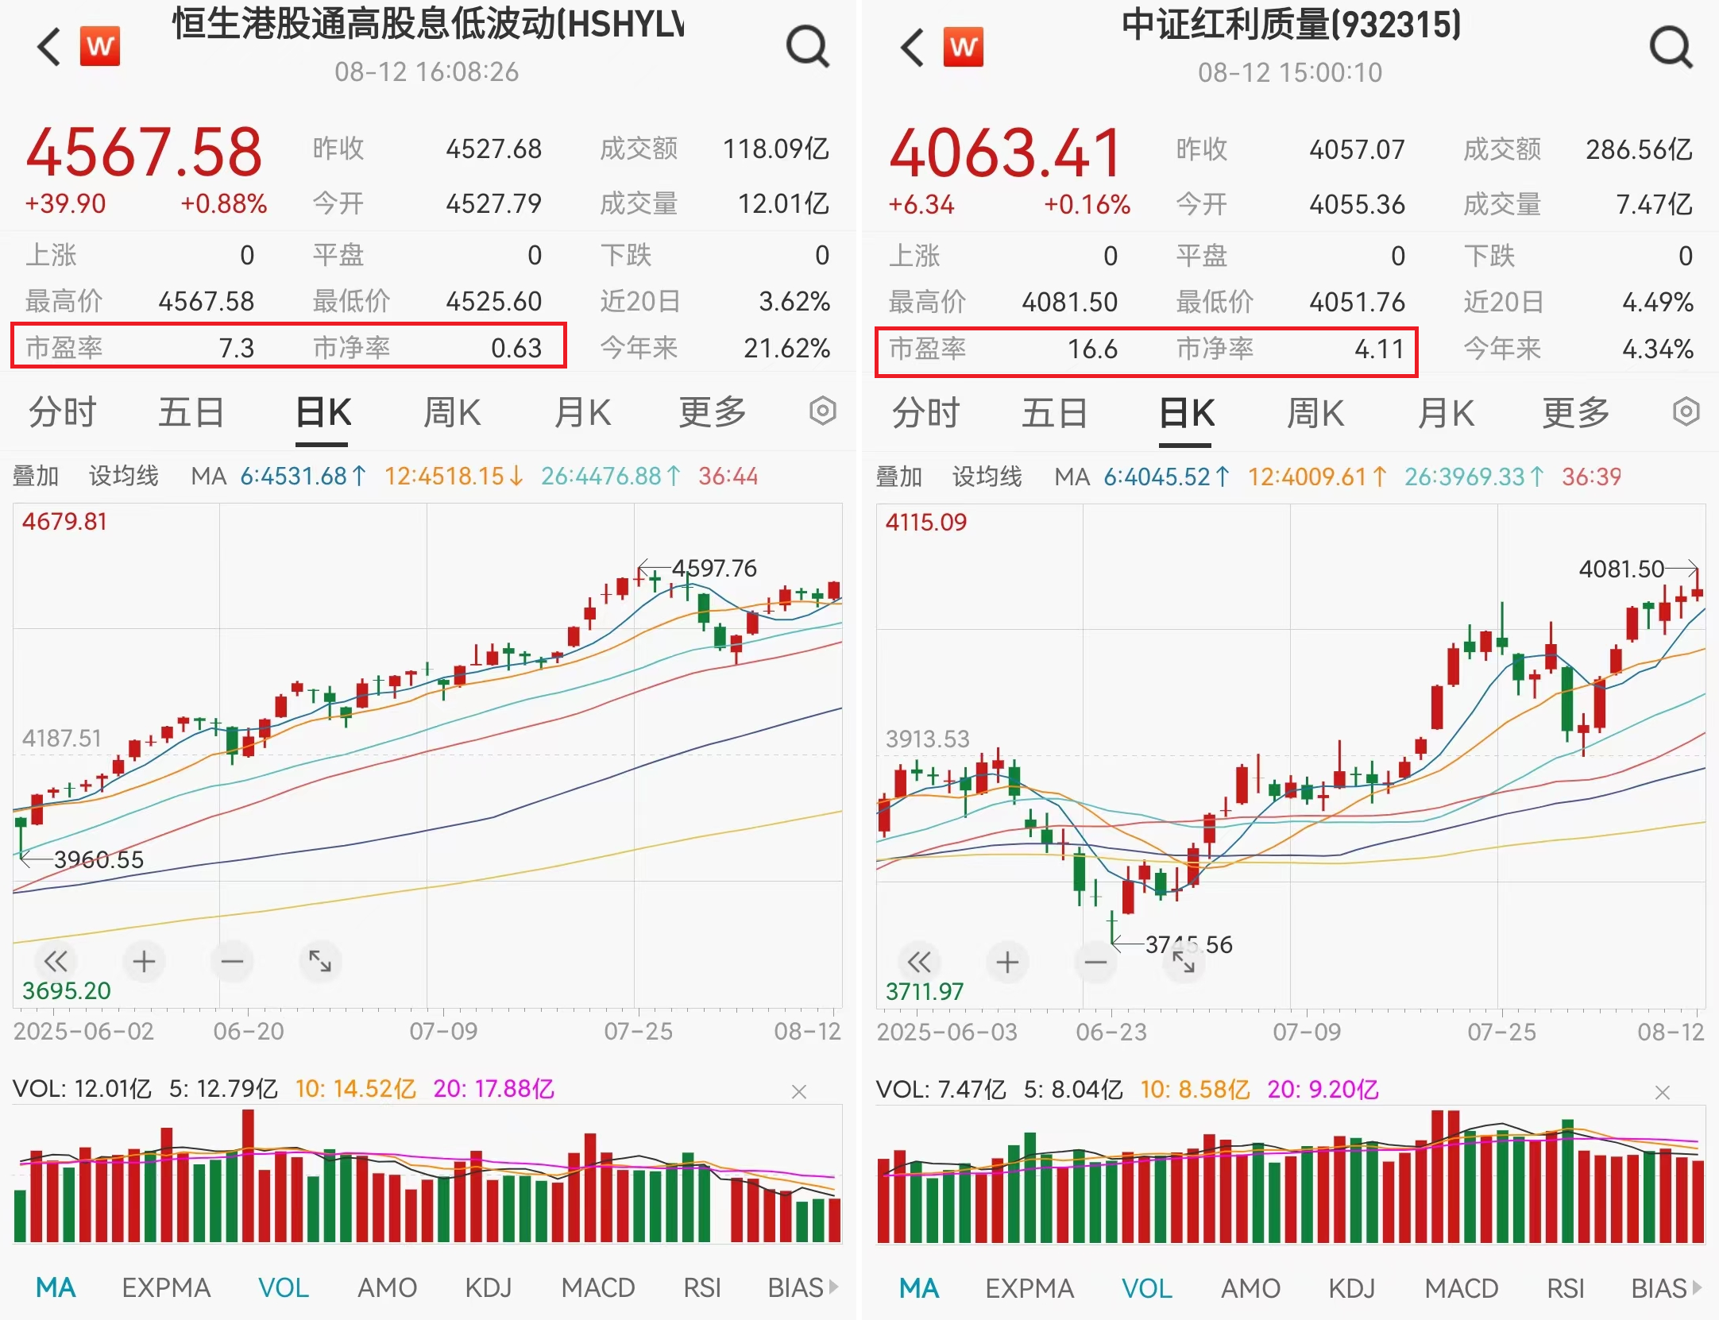Expand 932315 chart to full screen

(x=1184, y=963)
